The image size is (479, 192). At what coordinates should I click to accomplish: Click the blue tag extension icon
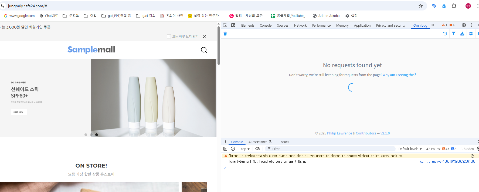(x=434, y=6)
